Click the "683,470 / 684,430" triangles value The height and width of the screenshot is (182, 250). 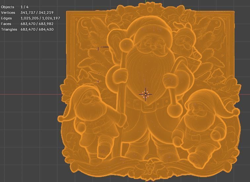pyautogui.click(x=37, y=29)
